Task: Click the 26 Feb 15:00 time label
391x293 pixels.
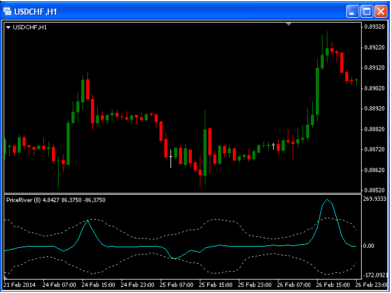Action: click(333, 285)
